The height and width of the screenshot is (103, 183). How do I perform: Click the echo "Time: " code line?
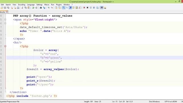[45, 31]
